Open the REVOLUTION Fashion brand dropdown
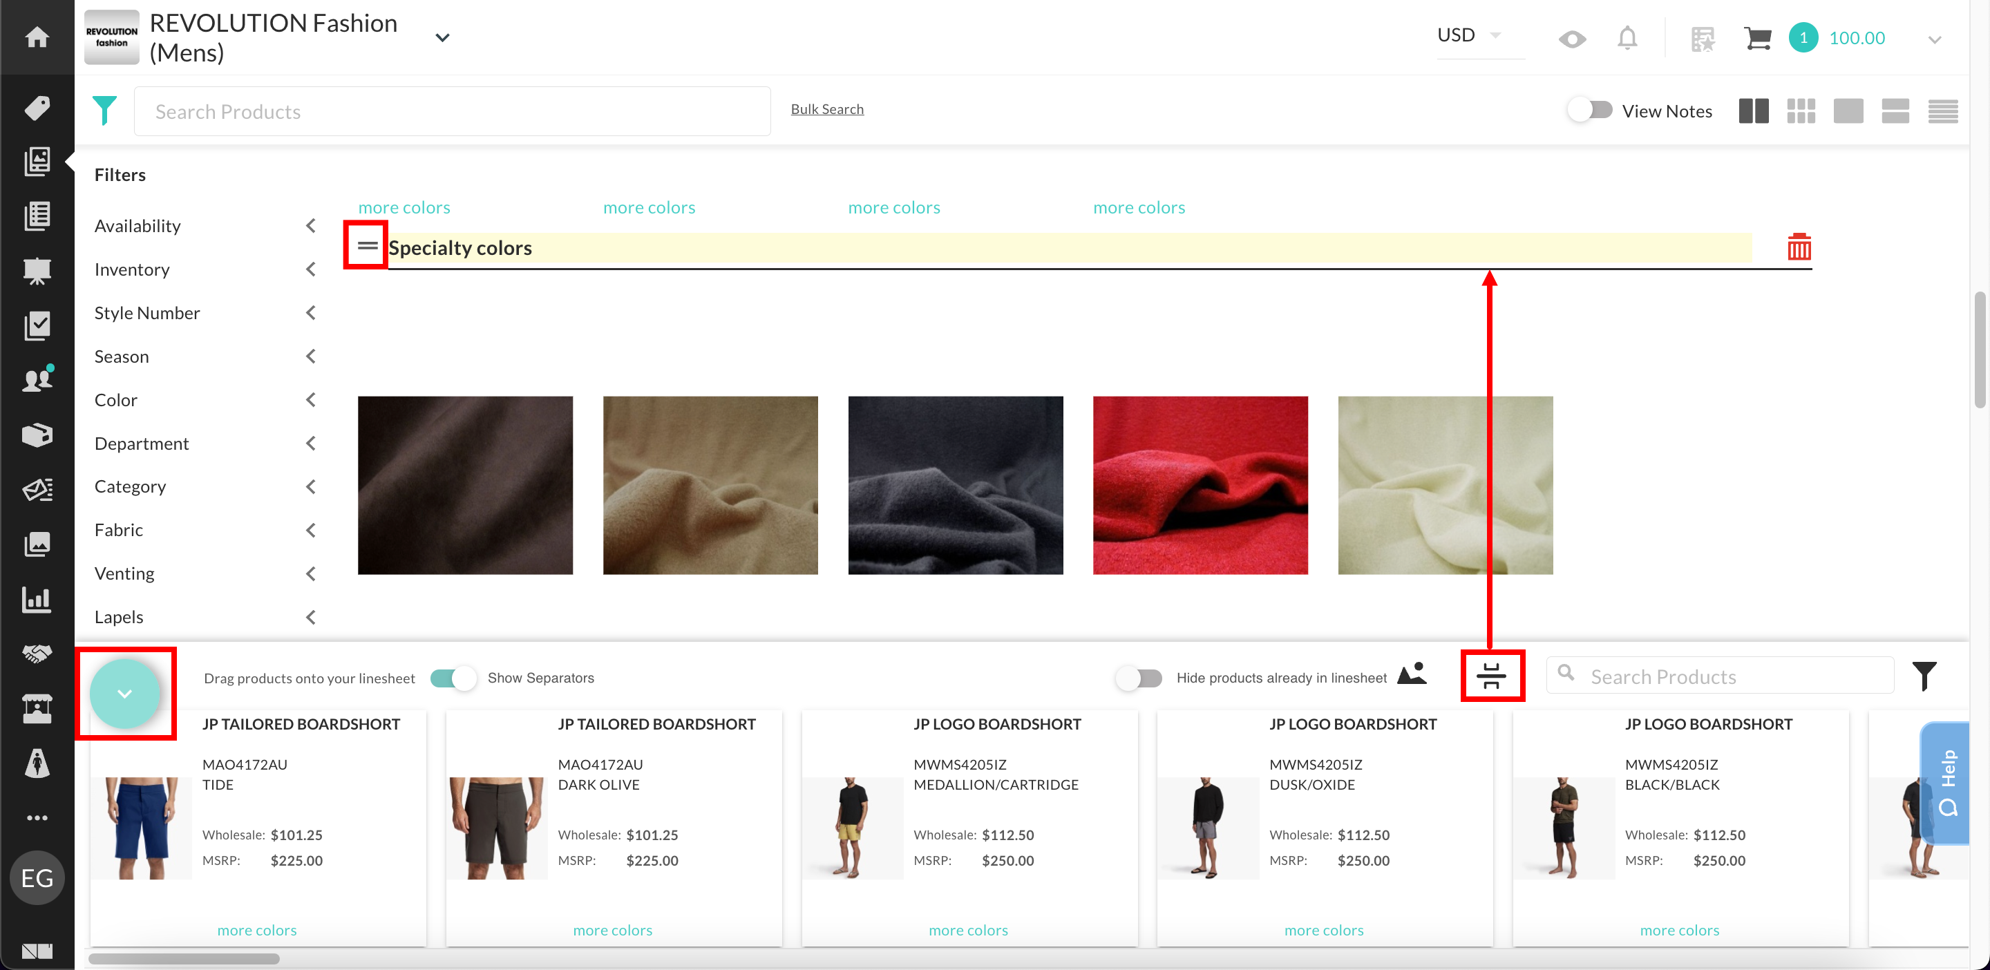 click(x=442, y=38)
